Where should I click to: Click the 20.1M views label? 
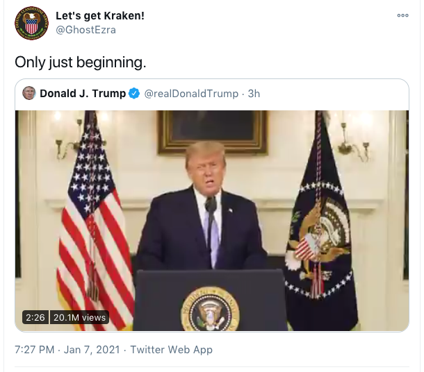click(80, 317)
